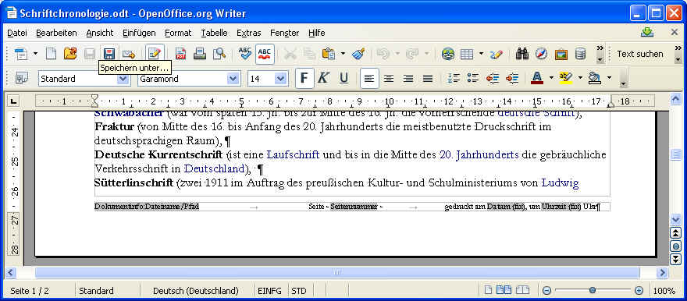Open the Print Preview page view
687x301 pixels.
click(x=219, y=54)
